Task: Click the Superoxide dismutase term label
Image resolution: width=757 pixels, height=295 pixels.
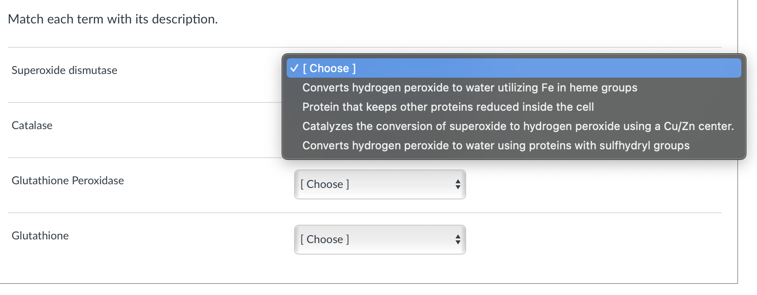Action: 64,70
